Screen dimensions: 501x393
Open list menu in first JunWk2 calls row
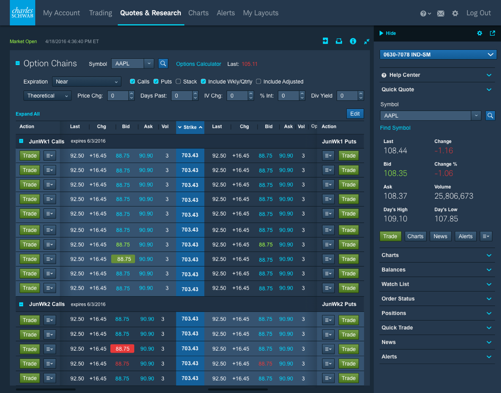click(50, 320)
